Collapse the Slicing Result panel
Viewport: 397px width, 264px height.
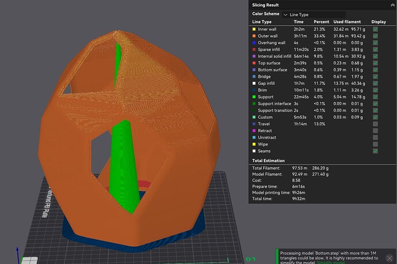tap(392, 5)
